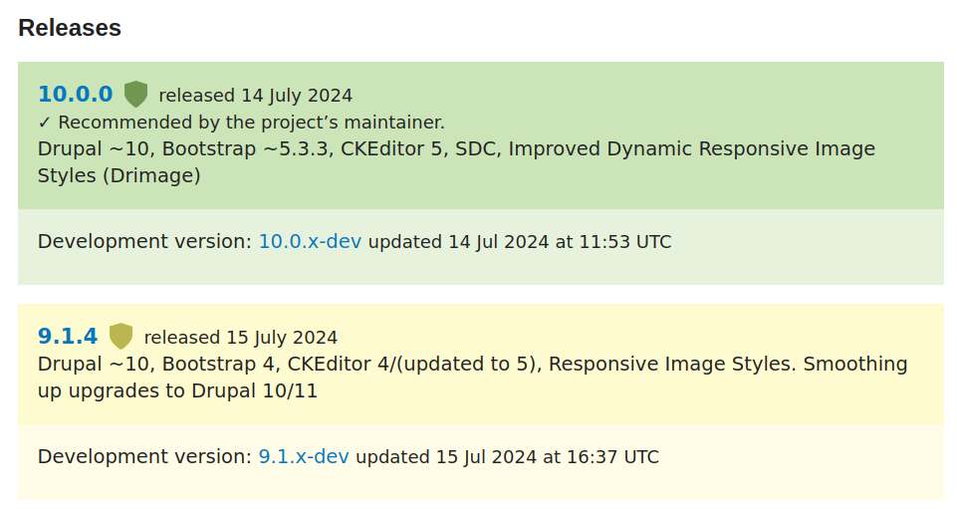The image size is (957, 509).
Task: Click the green security shield icon beside 10.0.0
Action: [135, 95]
